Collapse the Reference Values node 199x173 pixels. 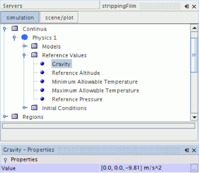pyautogui.click(x=24, y=55)
